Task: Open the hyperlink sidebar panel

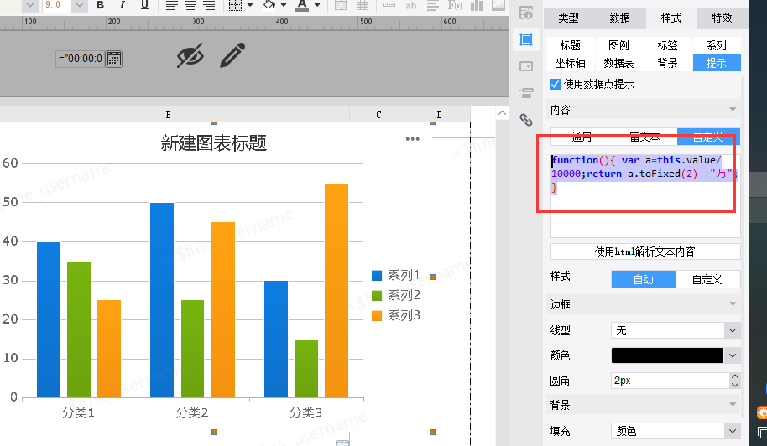Action: click(x=526, y=120)
